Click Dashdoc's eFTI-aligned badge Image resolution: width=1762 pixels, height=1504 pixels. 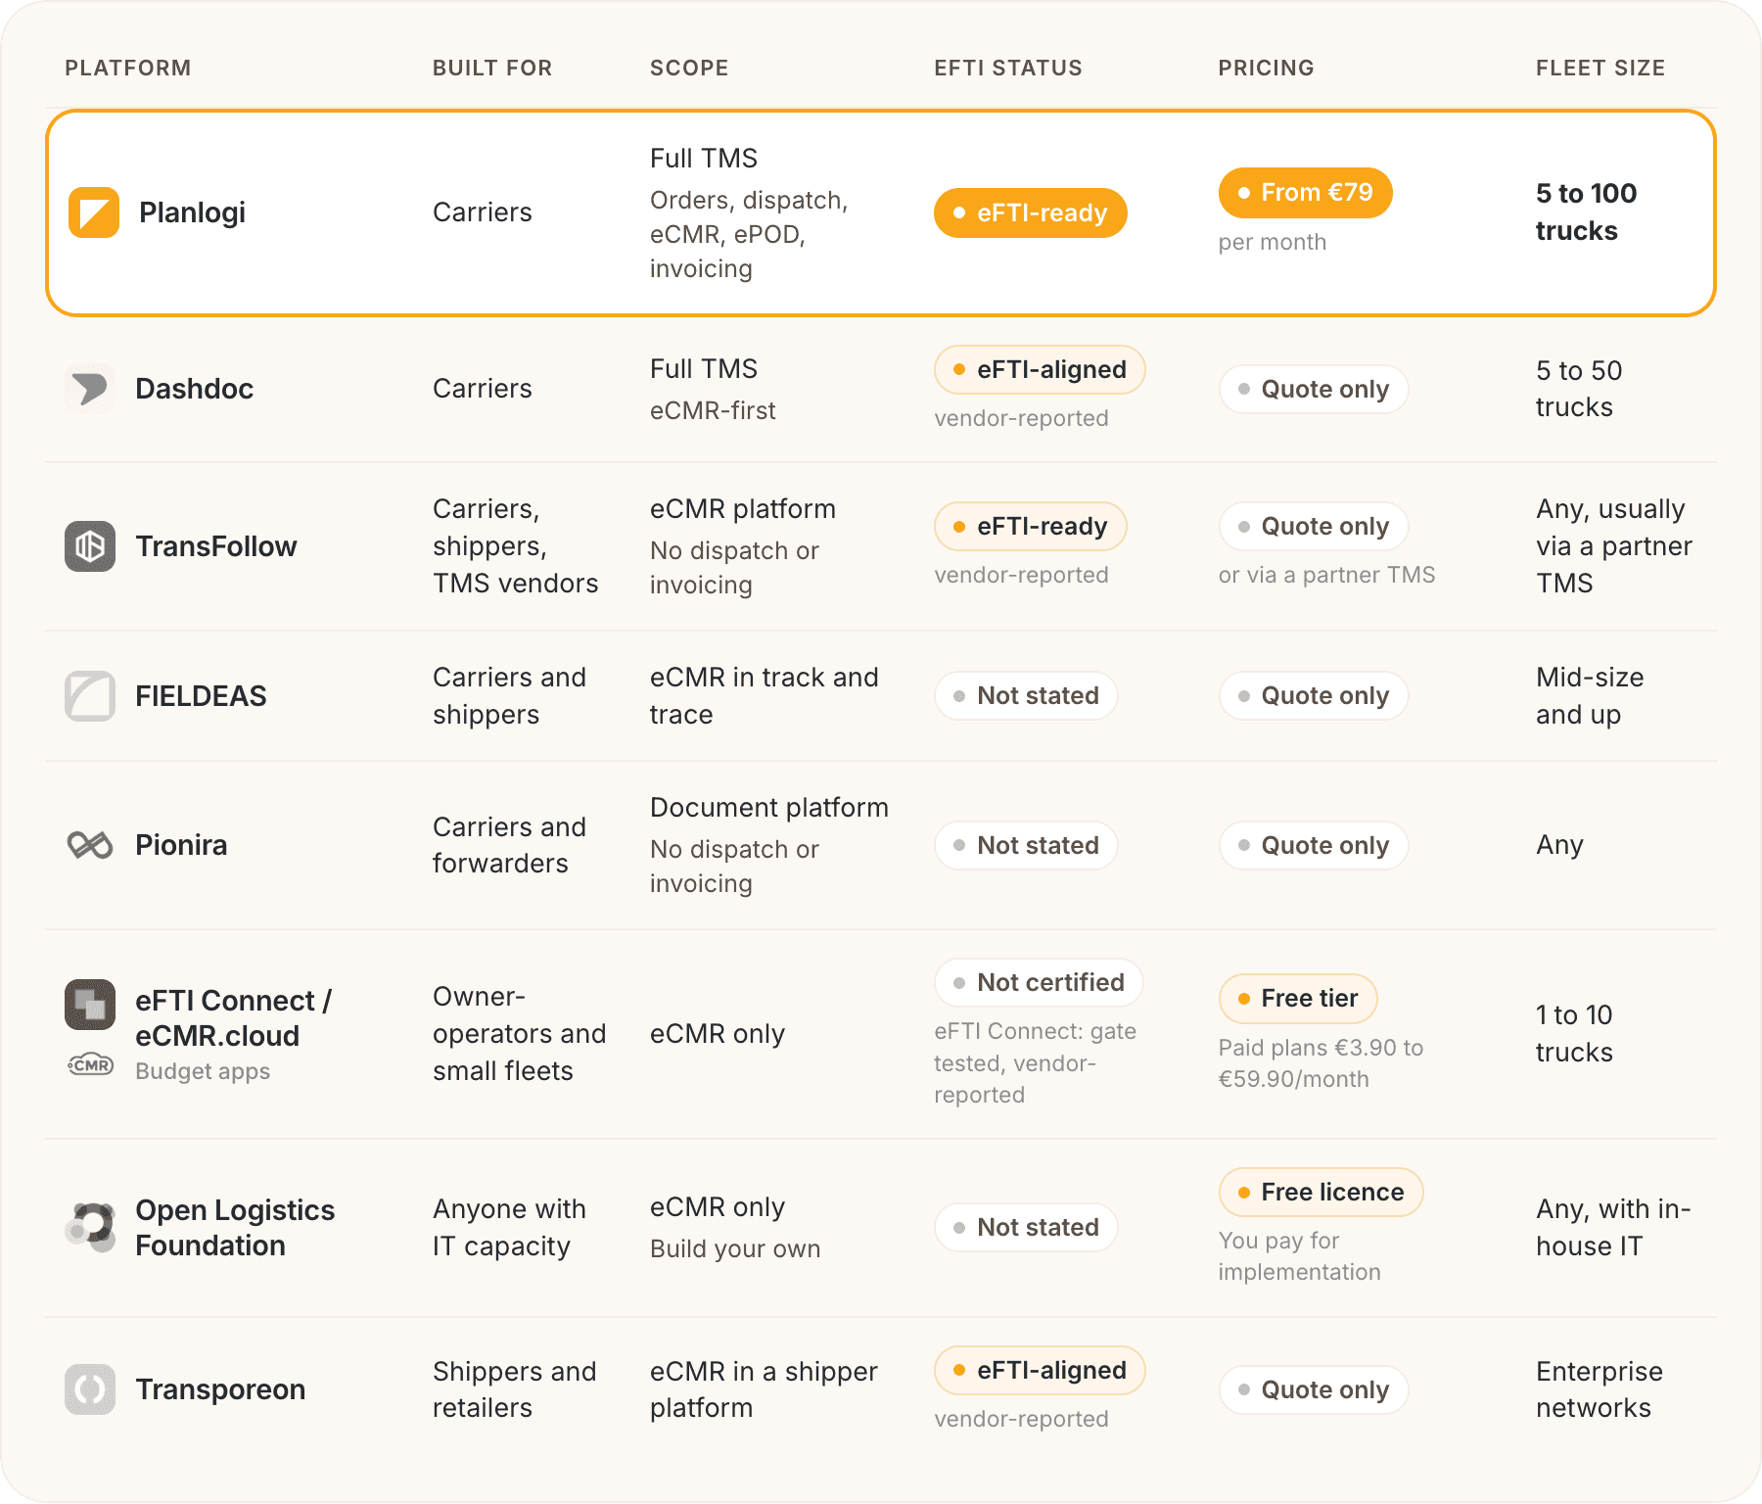[1040, 369]
